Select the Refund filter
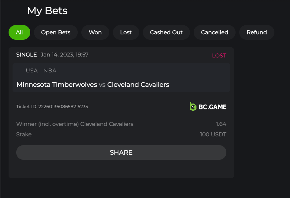 [x=257, y=32]
